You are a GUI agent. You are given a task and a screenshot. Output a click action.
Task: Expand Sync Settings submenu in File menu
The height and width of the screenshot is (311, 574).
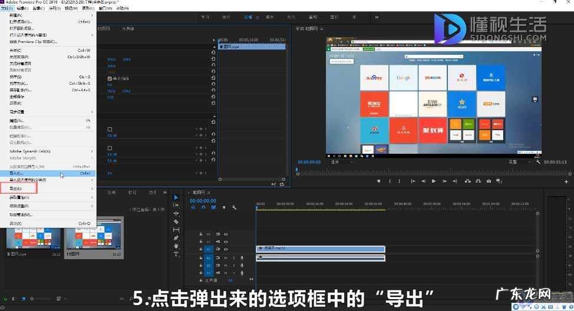click(x=92, y=111)
